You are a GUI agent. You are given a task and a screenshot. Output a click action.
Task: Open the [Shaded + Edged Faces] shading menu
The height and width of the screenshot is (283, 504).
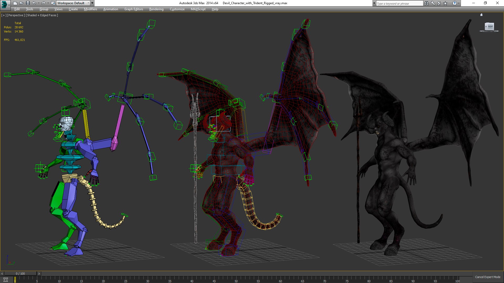coord(42,15)
